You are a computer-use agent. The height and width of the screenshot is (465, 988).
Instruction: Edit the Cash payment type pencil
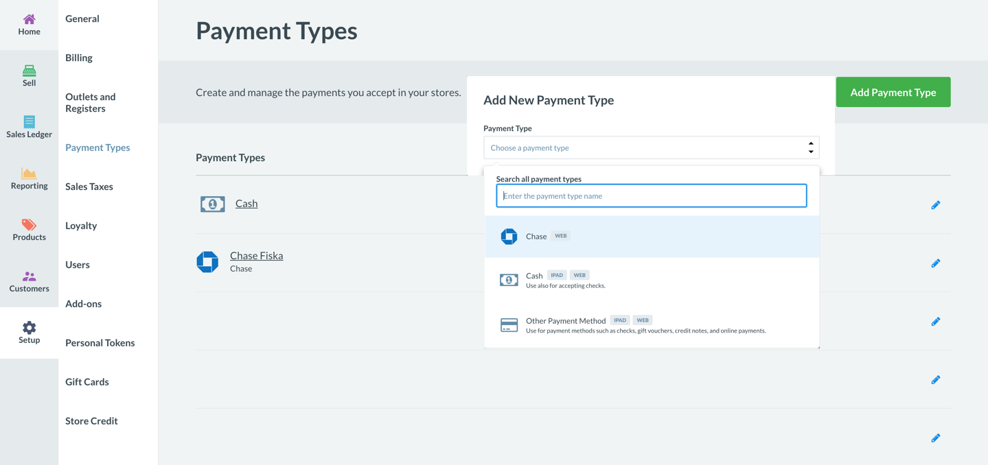(x=935, y=205)
